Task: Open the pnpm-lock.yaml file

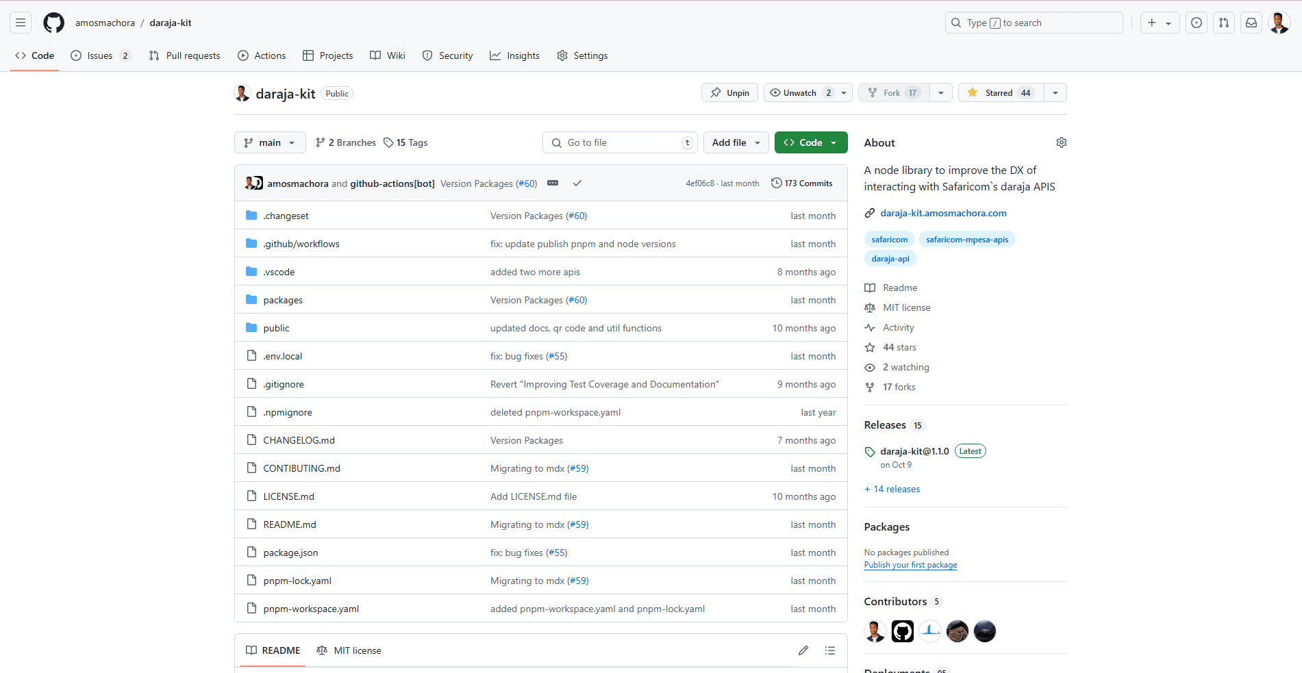Action: pos(297,581)
